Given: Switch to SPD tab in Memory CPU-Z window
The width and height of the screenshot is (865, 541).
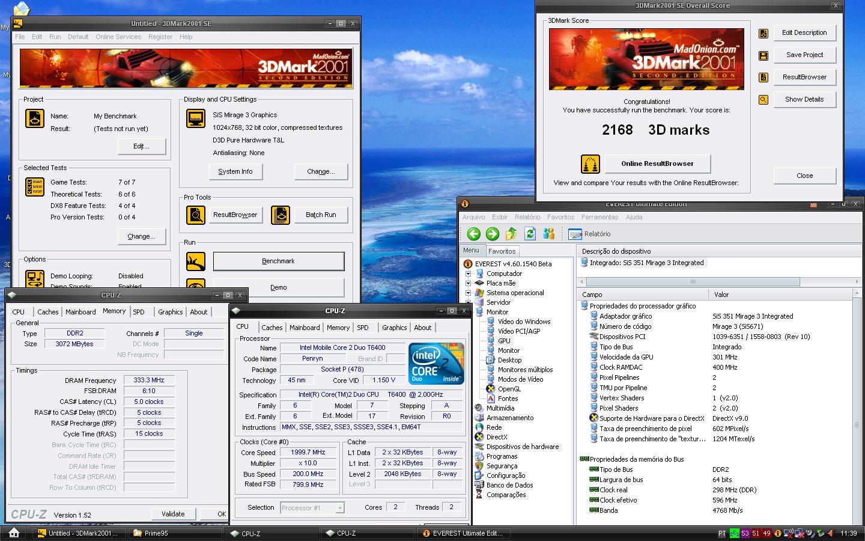Looking at the screenshot, I should click(x=139, y=312).
